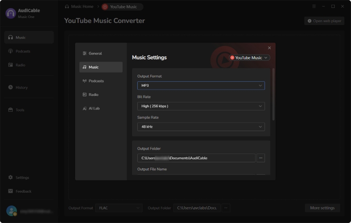Open the hamburger menu in title bar
The width and height of the screenshot is (351, 223).
tap(314, 6)
